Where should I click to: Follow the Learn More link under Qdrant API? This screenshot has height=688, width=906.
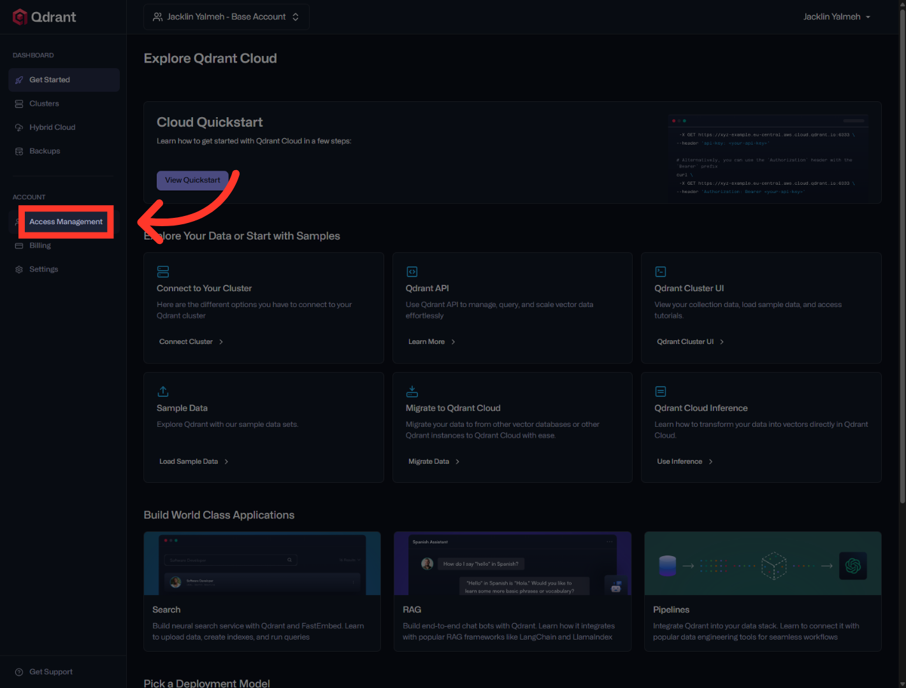(x=432, y=342)
